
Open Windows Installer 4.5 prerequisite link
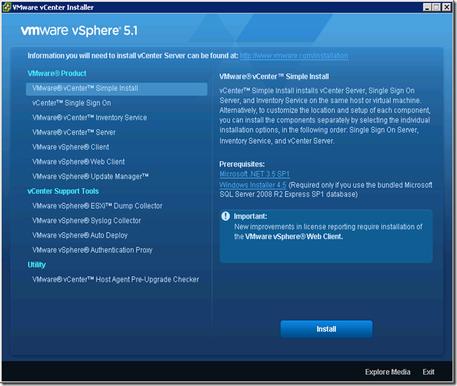coord(253,185)
